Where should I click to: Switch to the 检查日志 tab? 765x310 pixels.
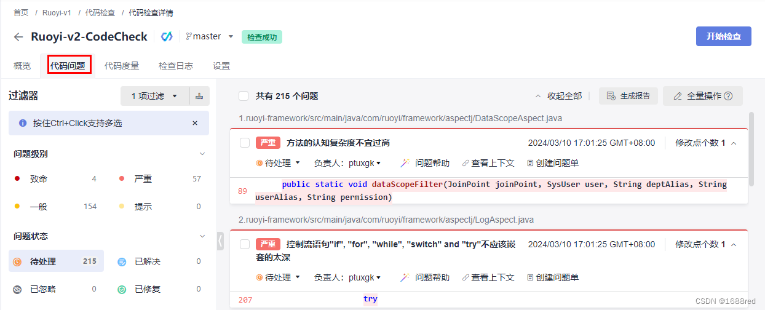point(176,66)
